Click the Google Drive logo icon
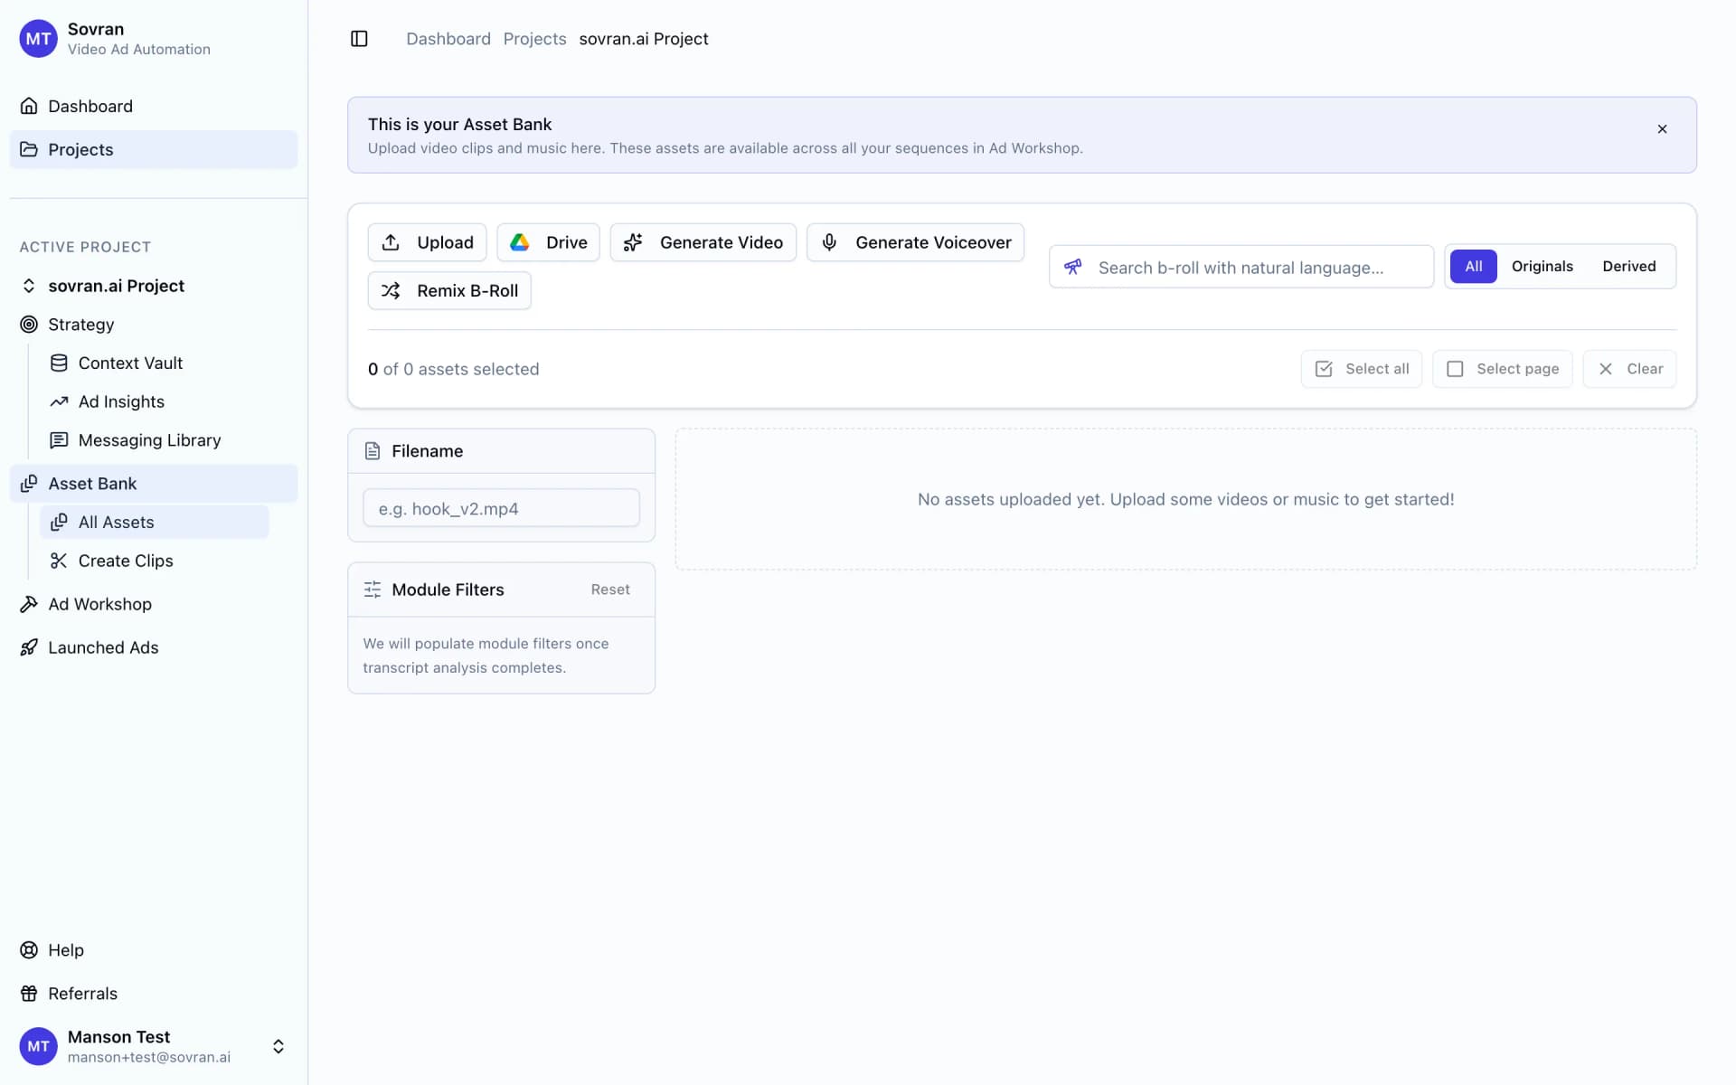1736x1085 pixels. click(520, 242)
